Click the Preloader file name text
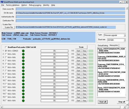The image size is (129, 109). (51, 39)
